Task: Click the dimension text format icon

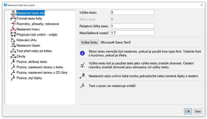Action: (x=13, y=19)
